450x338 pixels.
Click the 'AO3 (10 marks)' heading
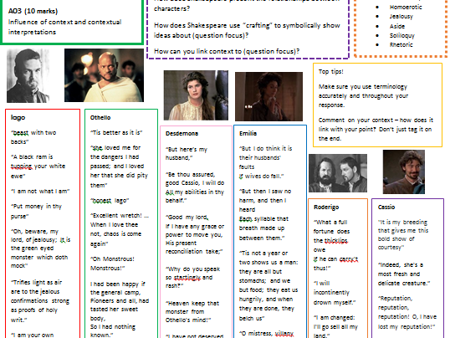click(33, 11)
